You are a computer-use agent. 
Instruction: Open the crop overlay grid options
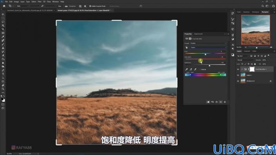[80, 6]
